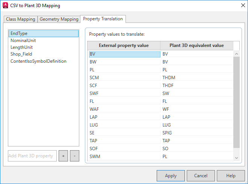The image size is (248, 184).
Task: Choose LengthUnit property
Action: click(x=44, y=47)
